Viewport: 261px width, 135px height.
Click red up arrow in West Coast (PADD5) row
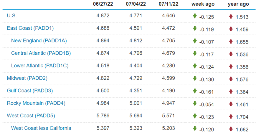tap(231, 116)
